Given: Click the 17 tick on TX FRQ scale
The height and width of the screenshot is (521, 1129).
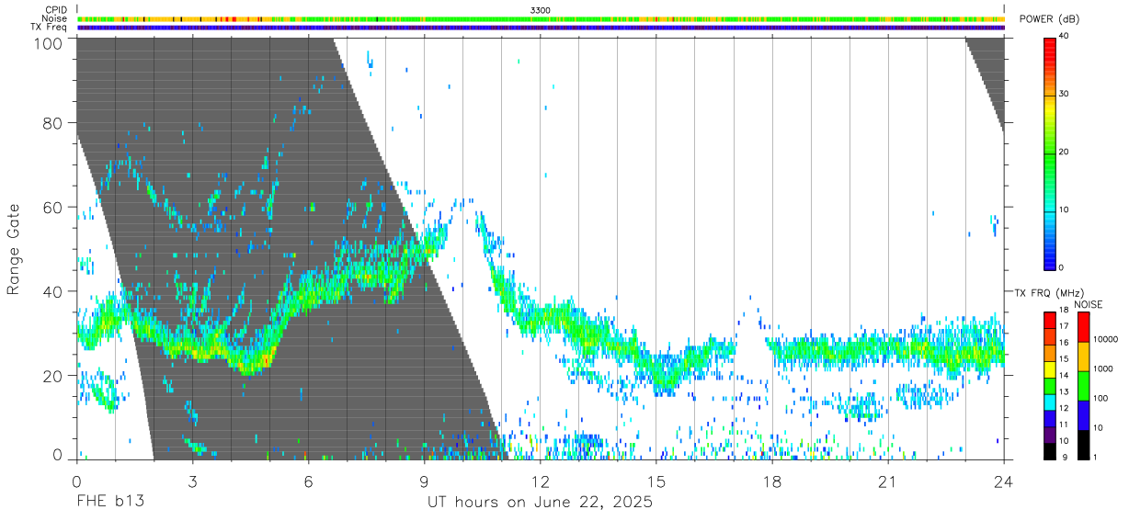Looking at the screenshot, I should coord(1063,326).
